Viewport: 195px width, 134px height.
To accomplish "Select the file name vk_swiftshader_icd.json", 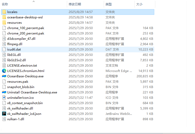I will [24, 114].
